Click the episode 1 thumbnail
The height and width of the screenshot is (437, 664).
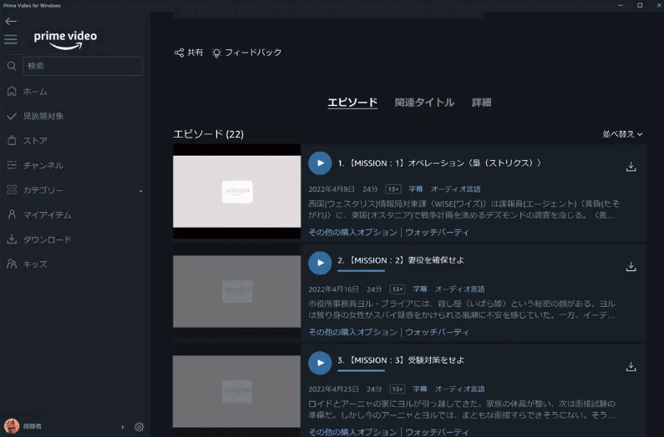coord(236,191)
